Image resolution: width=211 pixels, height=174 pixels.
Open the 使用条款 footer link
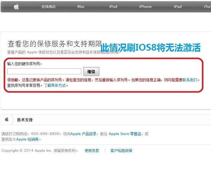(x=92, y=150)
